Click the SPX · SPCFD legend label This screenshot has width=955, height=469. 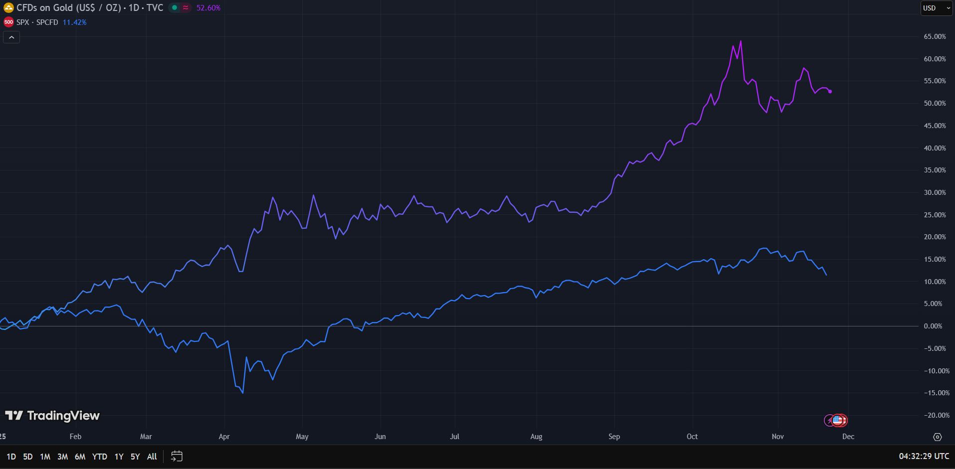37,22
